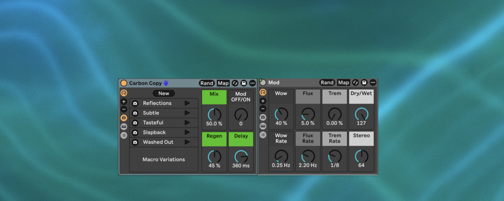Launch the Reflections variation

187,103
